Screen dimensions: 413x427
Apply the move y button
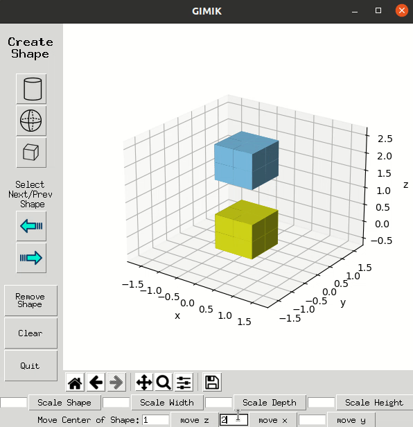351,420
